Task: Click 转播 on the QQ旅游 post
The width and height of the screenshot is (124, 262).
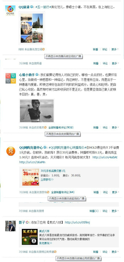Action: click(x=95, y=49)
